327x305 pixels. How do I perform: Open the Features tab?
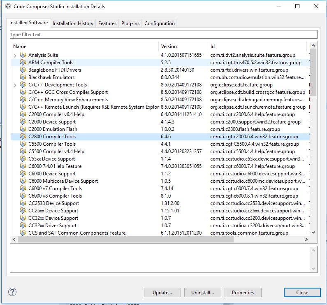(107, 23)
